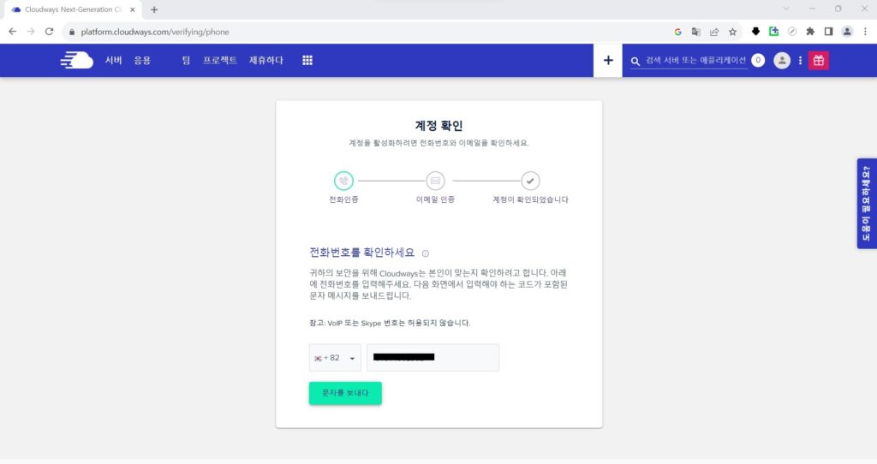Click the circular compass extension icon
The width and height of the screenshot is (877, 464).
792,32
